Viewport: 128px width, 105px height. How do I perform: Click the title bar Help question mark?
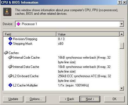click(x=120, y=2)
